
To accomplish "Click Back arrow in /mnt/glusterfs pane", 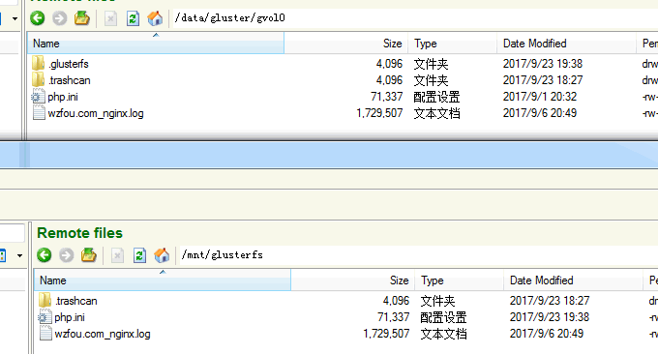I will (x=45, y=255).
